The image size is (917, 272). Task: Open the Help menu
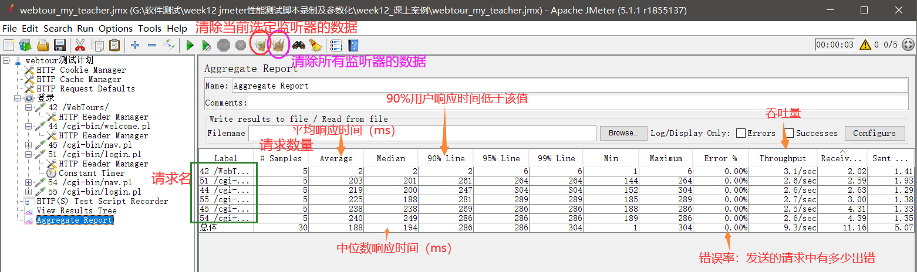(x=177, y=28)
